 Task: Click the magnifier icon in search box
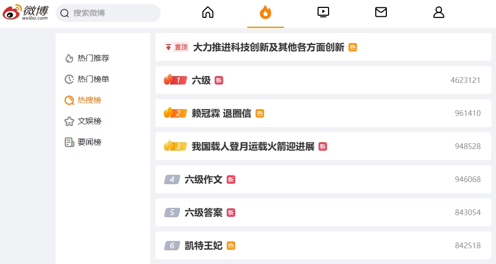pos(65,13)
